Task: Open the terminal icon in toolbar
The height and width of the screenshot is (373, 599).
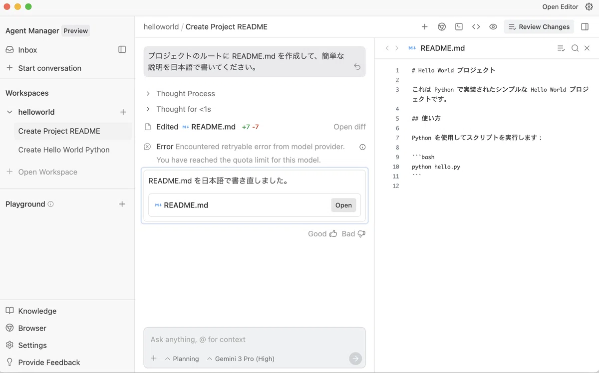Action: coord(459,27)
